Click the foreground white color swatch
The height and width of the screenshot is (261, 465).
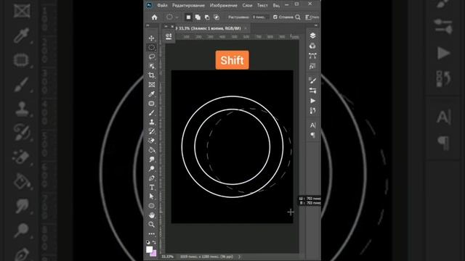pyautogui.click(x=150, y=249)
